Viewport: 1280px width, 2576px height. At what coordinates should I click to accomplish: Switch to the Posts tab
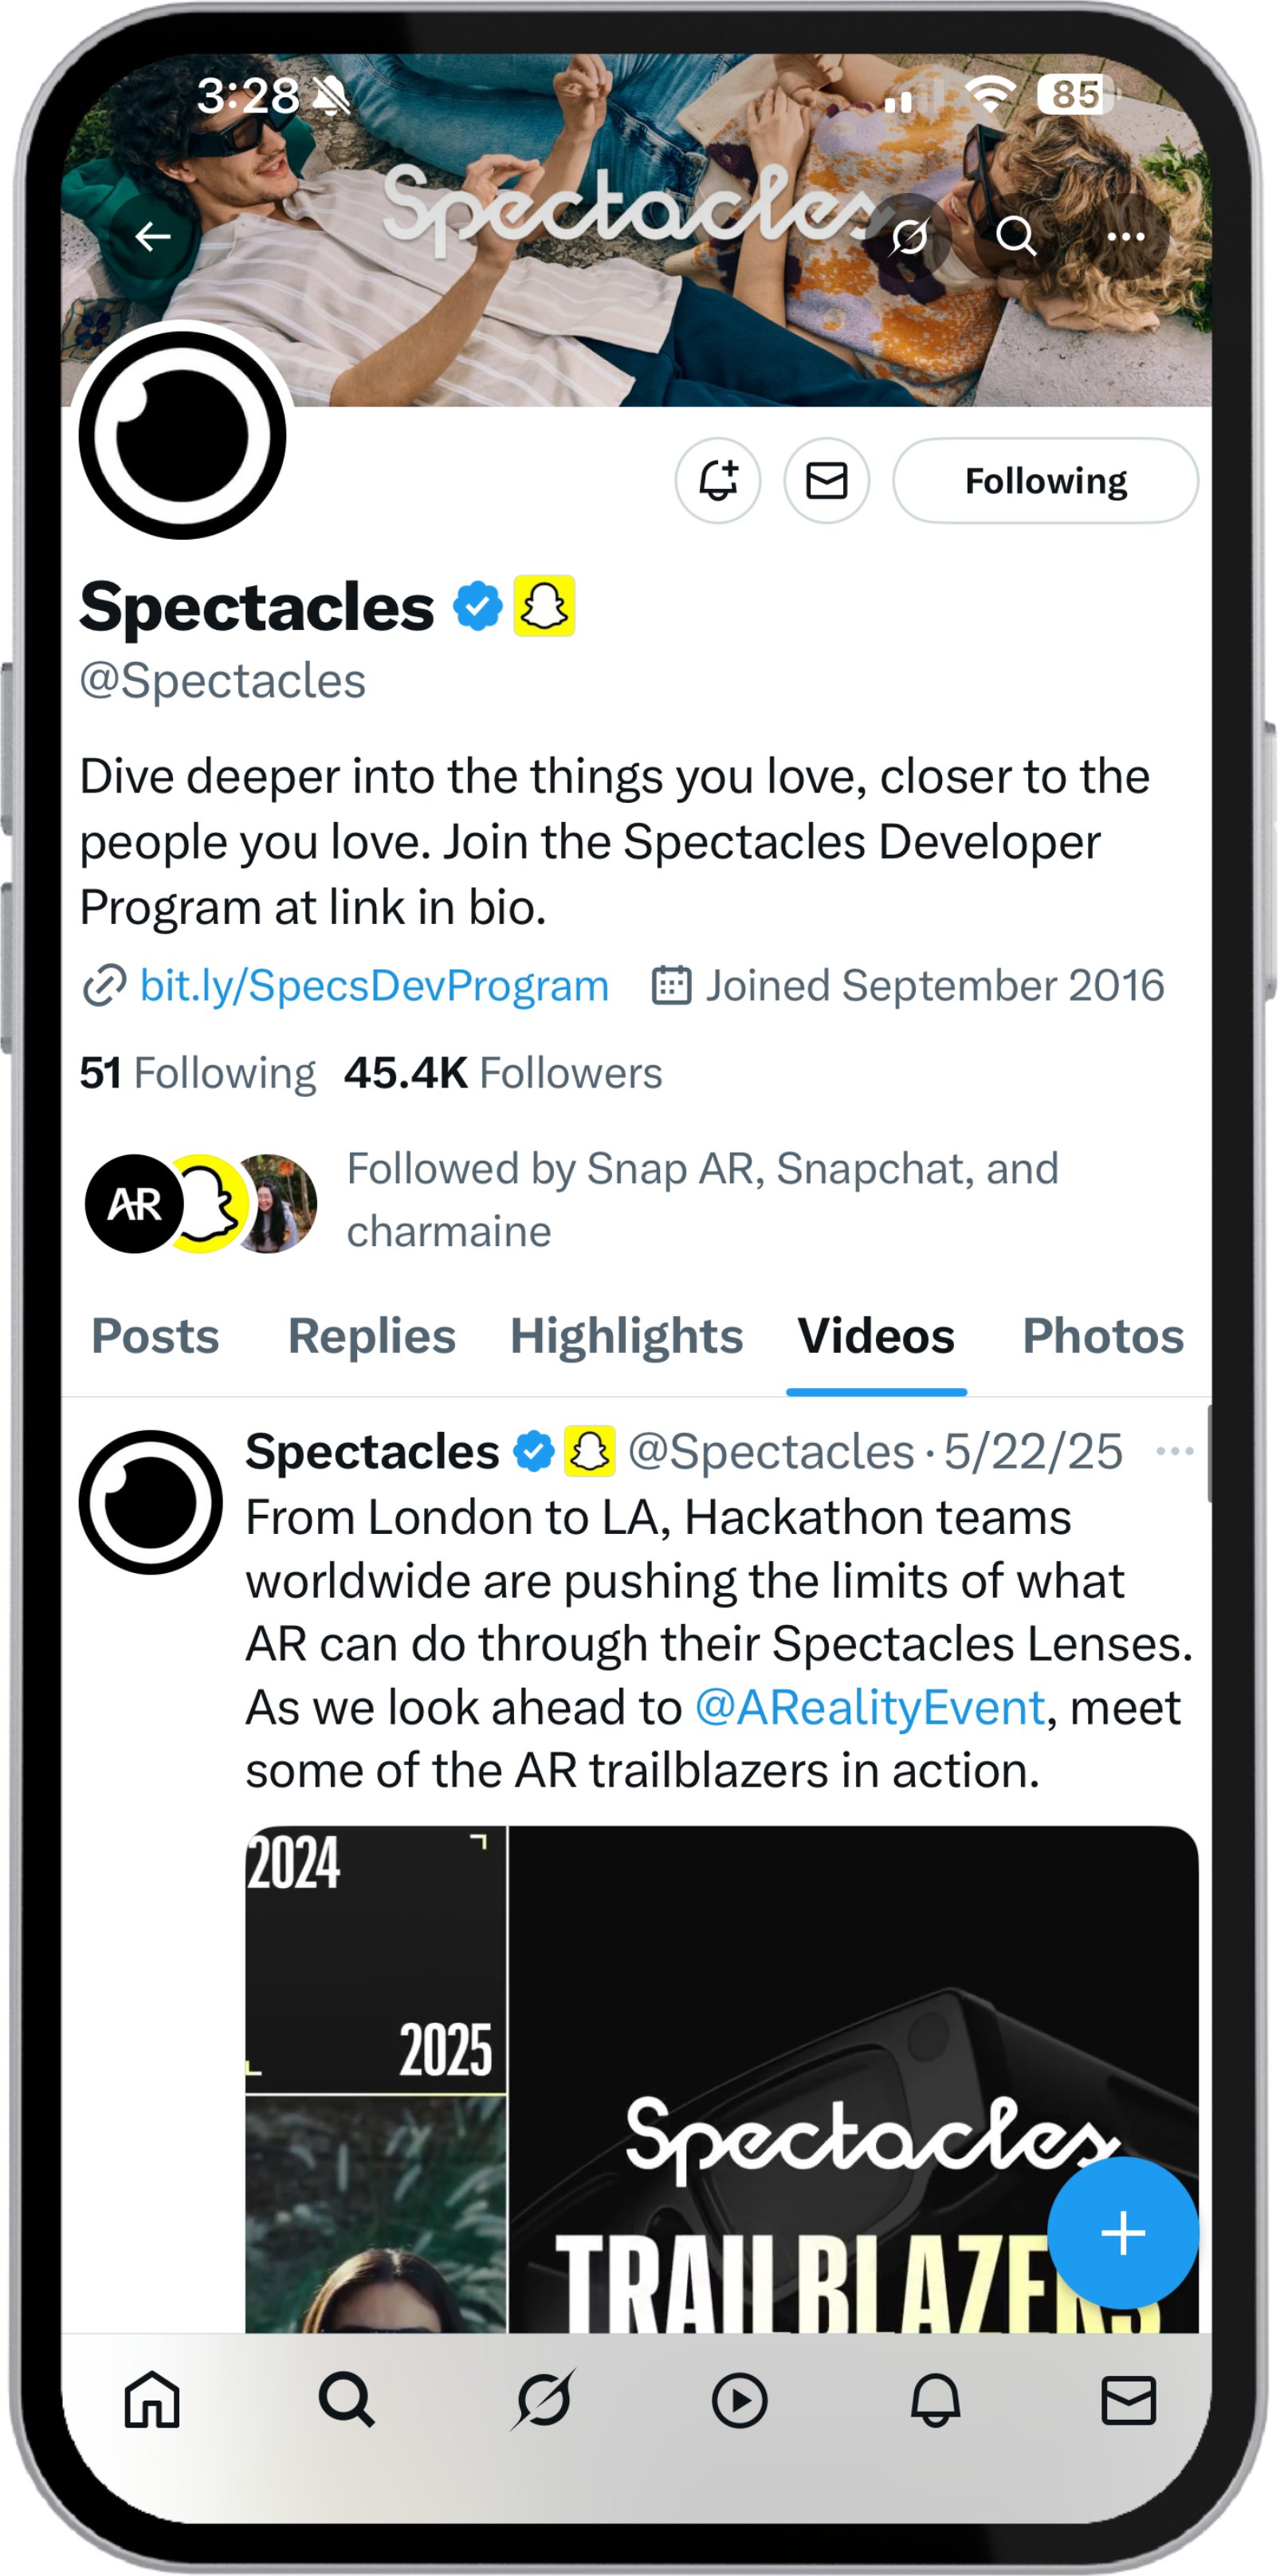(155, 1336)
